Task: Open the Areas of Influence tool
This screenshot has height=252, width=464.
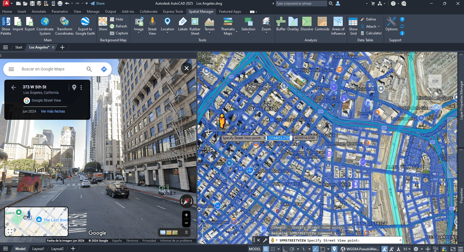Action: point(338,26)
